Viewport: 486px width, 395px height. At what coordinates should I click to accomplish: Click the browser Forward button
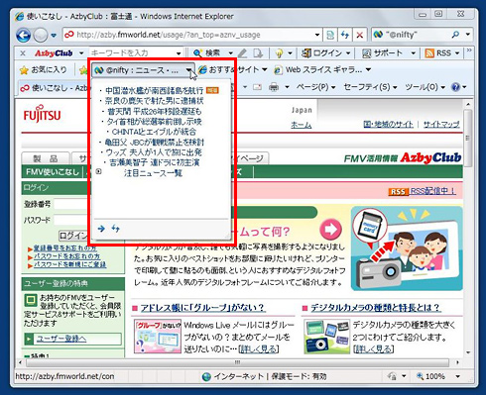[x=41, y=35]
